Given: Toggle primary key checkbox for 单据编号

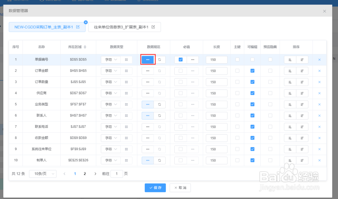Looking at the screenshot, I should pyautogui.click(x=237, y=60).
